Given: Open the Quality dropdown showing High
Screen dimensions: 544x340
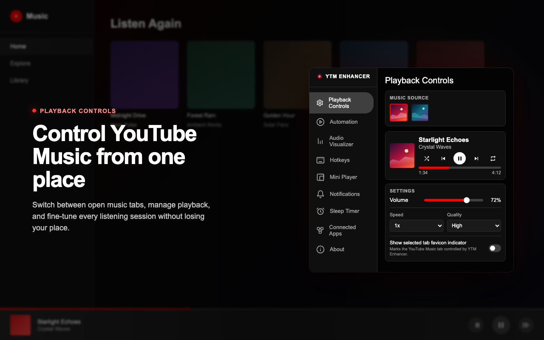Looking at the screenshot, I should click(x=474, y=226).
